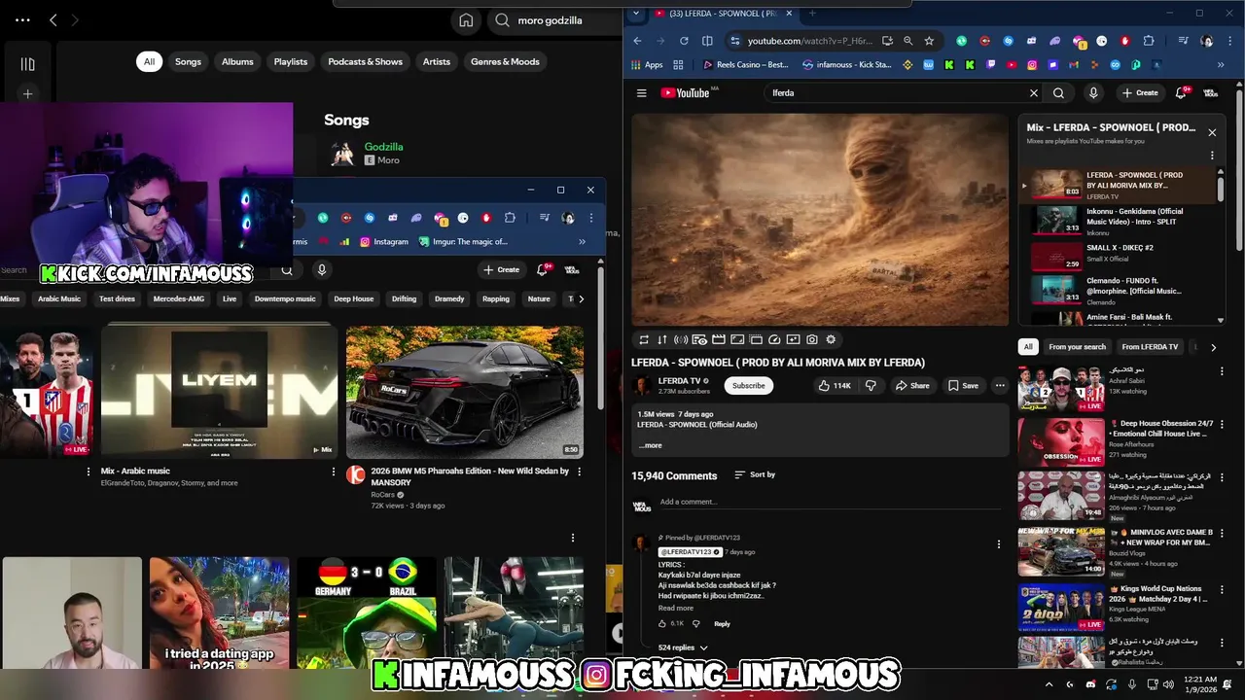The image size is (1245, 700).
Task: Click the plus create icon in the music sidebar
Action: click(27, 94)
